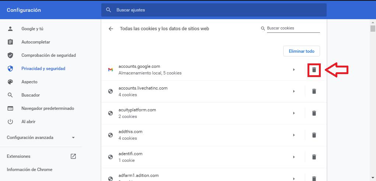This screenshot has width=376, height=181.
Task: Click the power icon for Al abrir
Action: pos(10,122)
